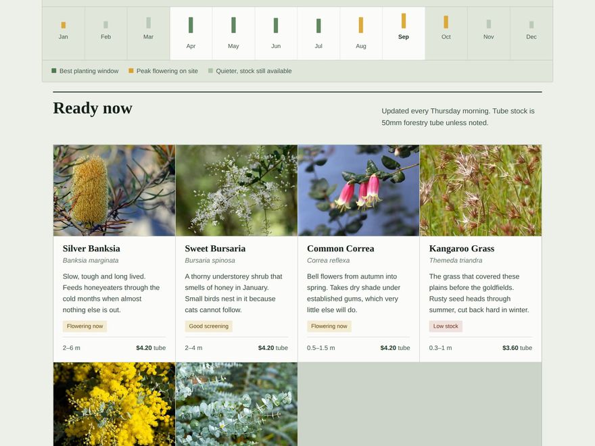
Task: Open the Silver Banksia title
Action: tap(91, 249)
